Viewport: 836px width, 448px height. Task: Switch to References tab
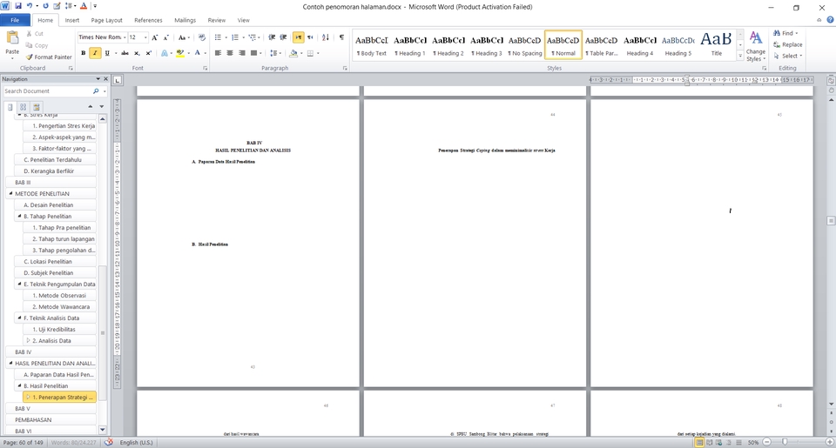point(148,20)
